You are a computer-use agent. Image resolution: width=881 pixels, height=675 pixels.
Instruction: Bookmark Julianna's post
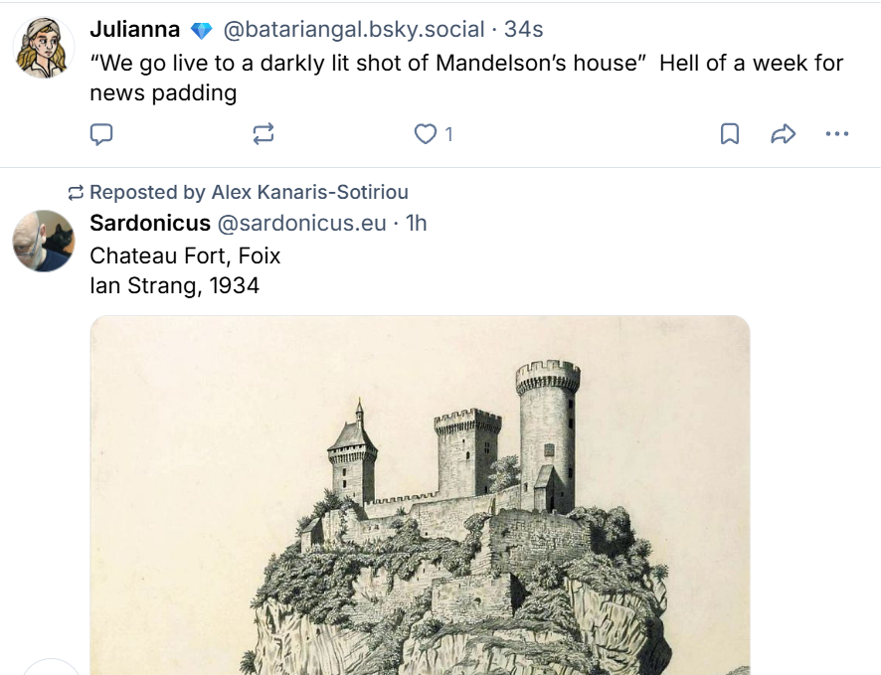tap(729, 134)
